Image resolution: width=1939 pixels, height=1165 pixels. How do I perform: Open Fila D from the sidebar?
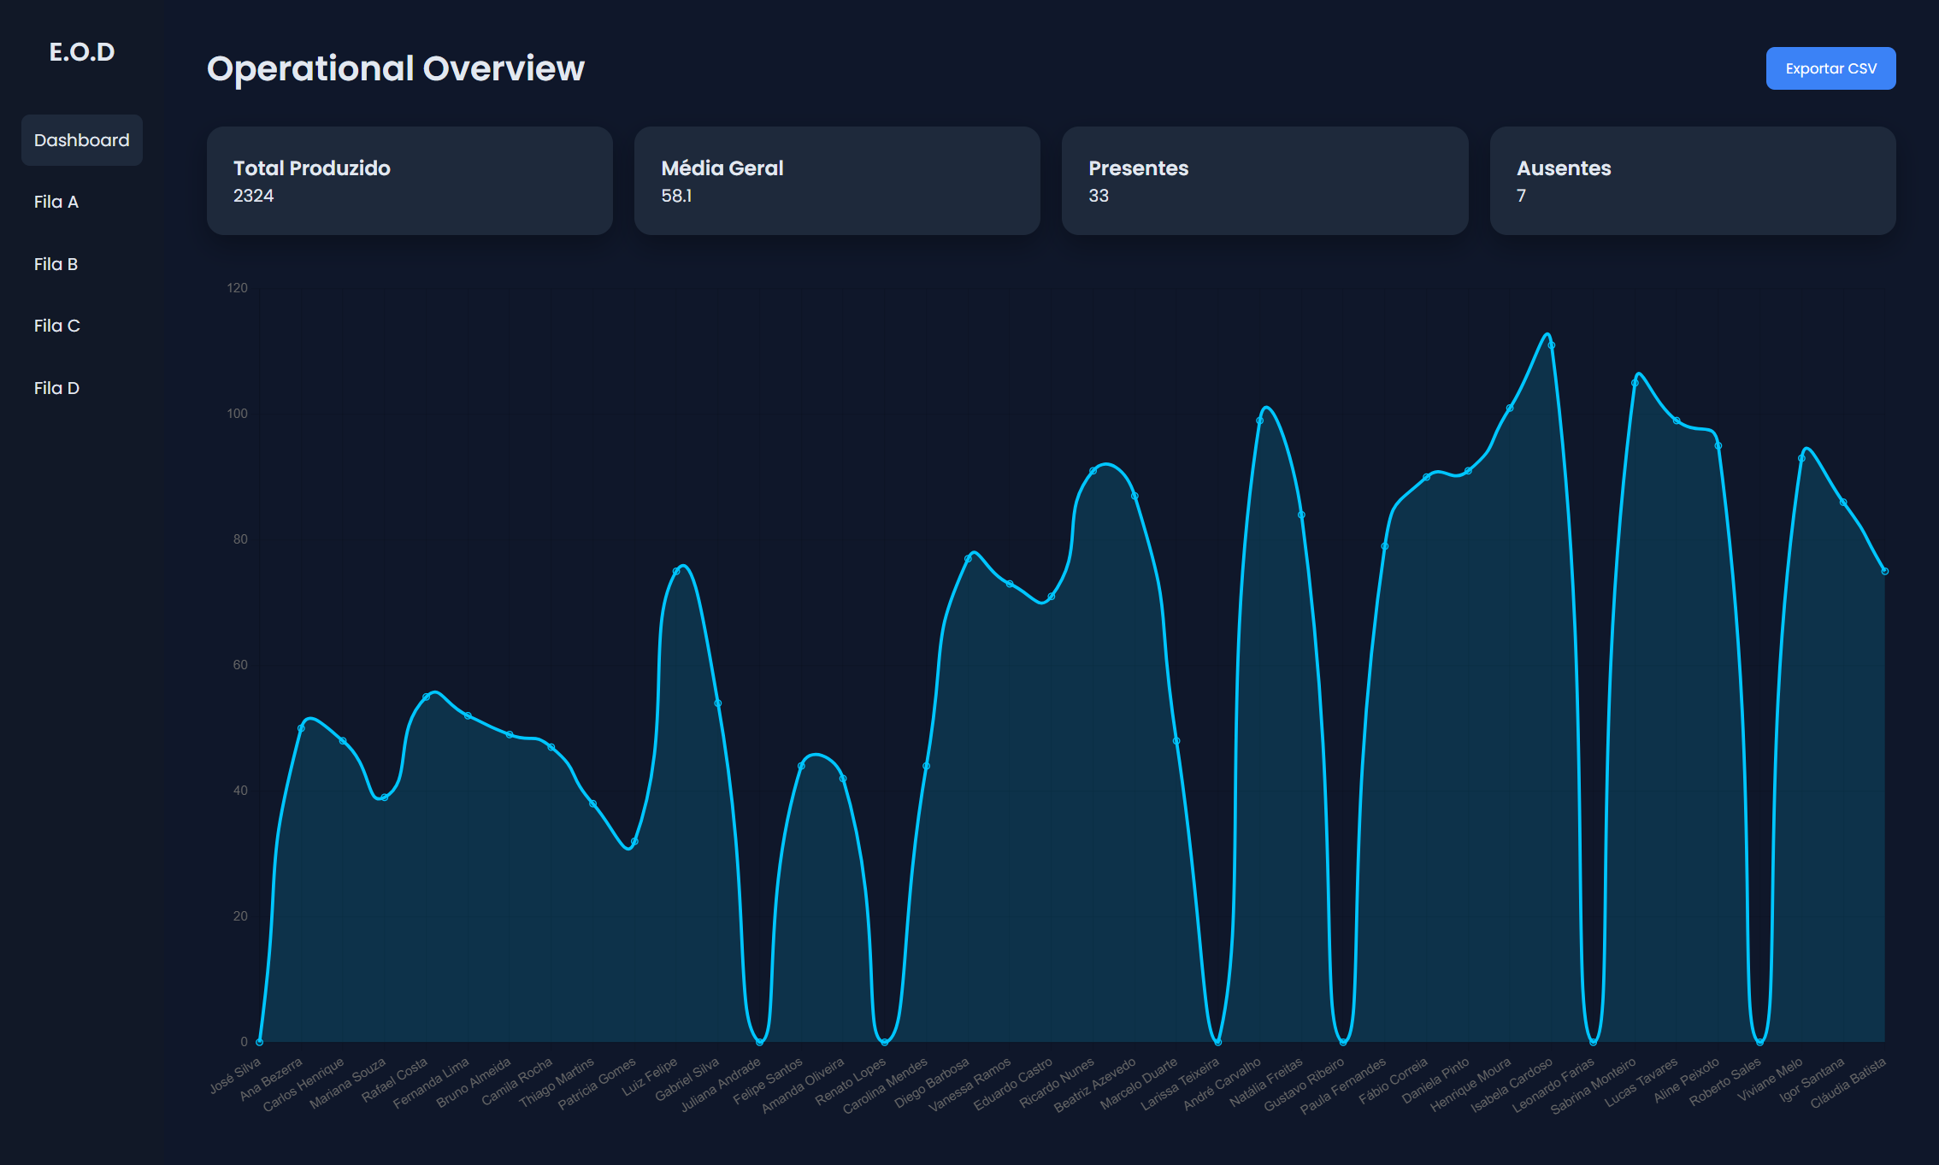(x=56, y=387)
